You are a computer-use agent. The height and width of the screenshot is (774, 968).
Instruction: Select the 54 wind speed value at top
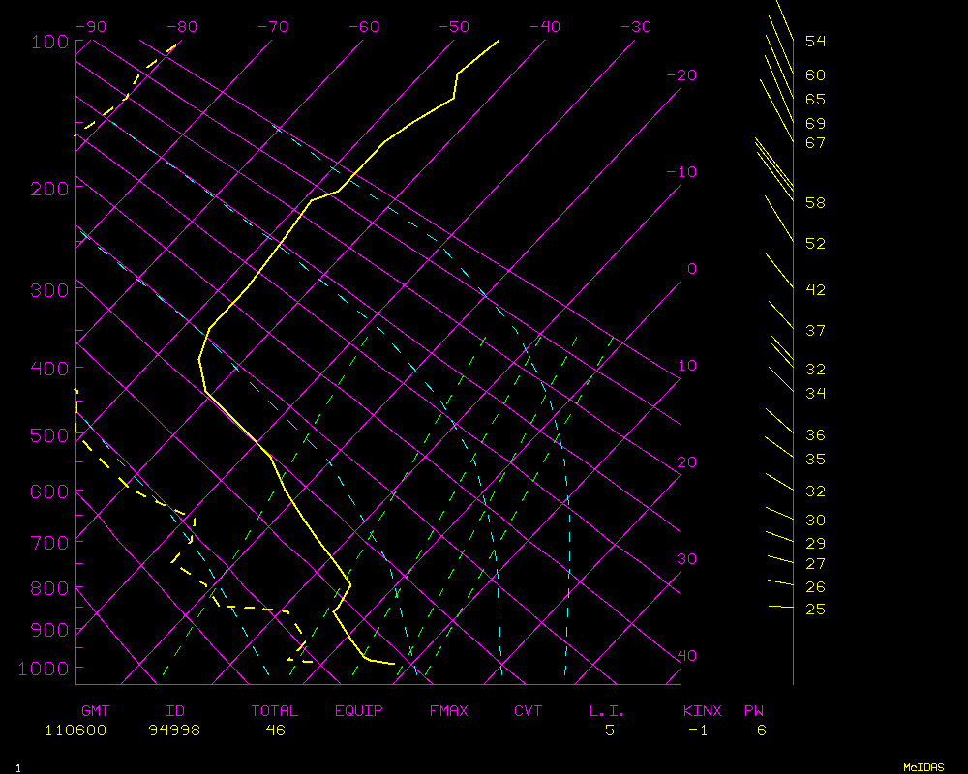[x=815, y=42]
